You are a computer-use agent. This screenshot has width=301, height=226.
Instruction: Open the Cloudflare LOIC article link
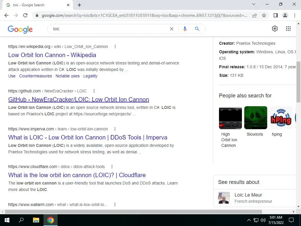[x=77, y=175]
